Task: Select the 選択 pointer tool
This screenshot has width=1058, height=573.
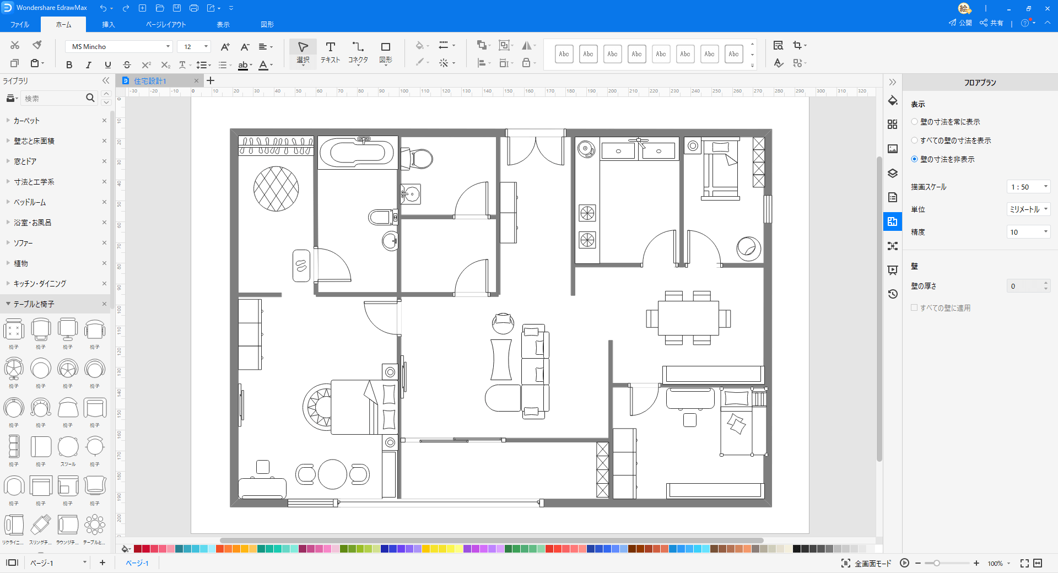Action: tap(303, 53)
